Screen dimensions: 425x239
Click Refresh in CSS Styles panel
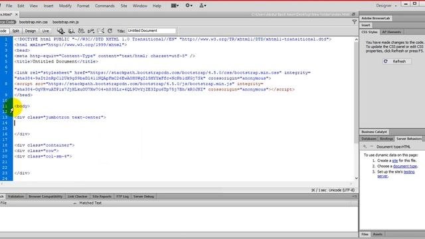tap(397, 62)
